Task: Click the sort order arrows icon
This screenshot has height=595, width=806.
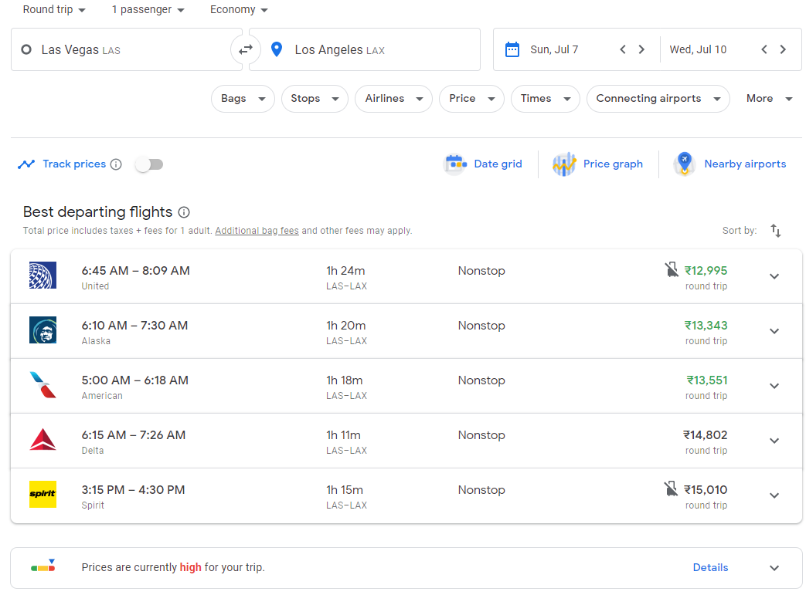Action: click(776, 231)
